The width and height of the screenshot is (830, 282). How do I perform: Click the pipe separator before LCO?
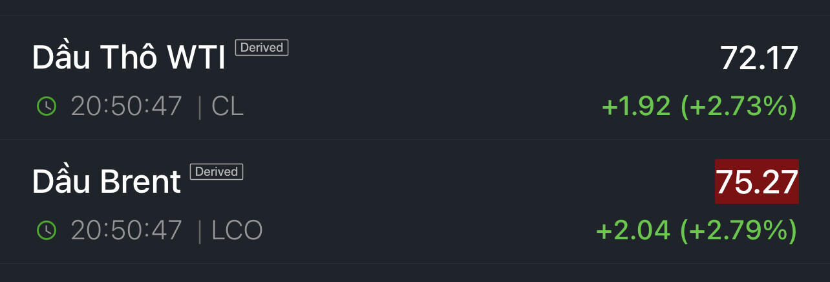pyautogui.click(x=200, y=230)
